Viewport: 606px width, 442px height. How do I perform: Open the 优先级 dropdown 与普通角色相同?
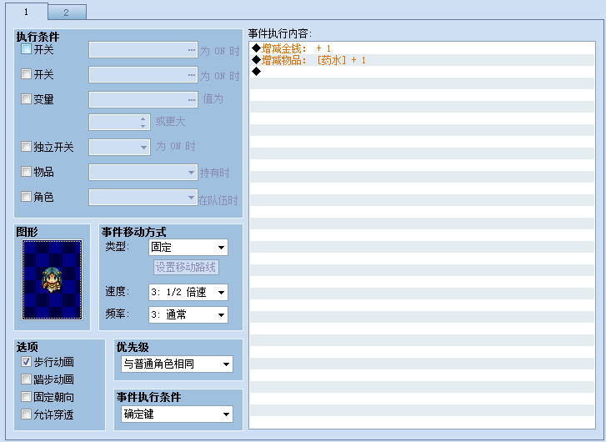coord(177,364)
